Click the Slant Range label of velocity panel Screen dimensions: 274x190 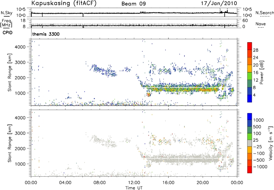click(x=10, y=143)
